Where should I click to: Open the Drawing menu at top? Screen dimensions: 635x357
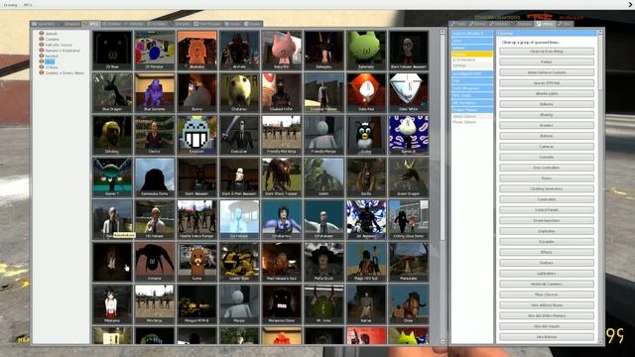(x=10, y=5)
